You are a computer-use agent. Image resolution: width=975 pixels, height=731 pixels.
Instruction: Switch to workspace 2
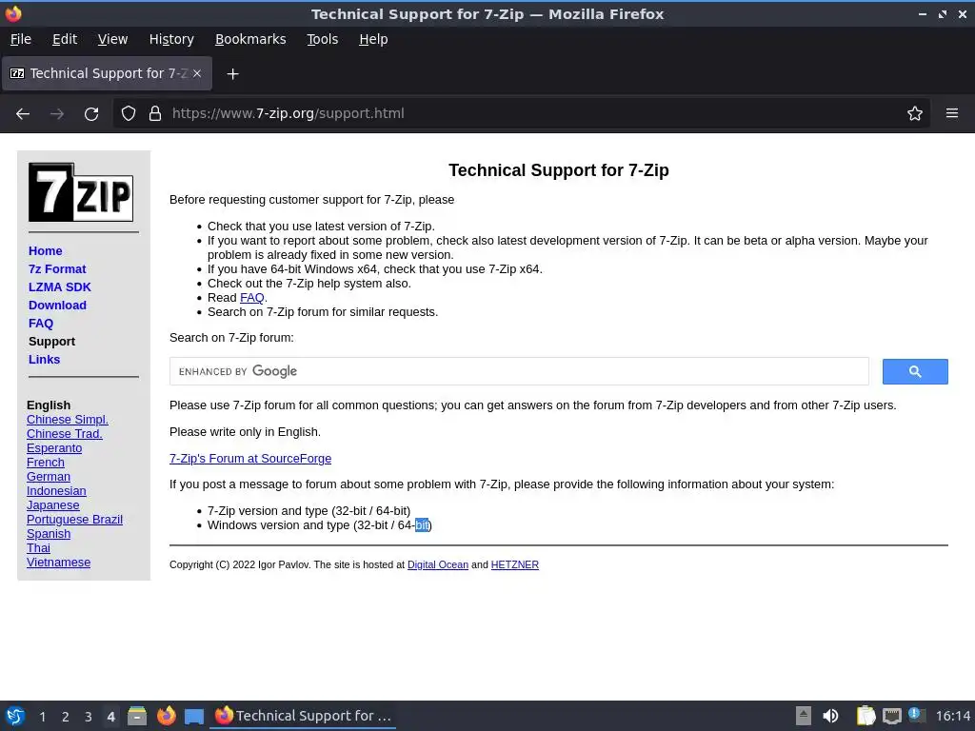point(66,717)
